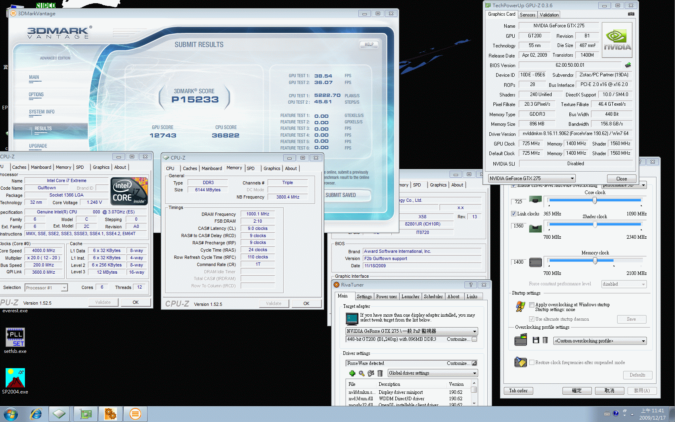
Task: Click the BIOS save icon in GPU-Z
Action: (x=628, y=65)
